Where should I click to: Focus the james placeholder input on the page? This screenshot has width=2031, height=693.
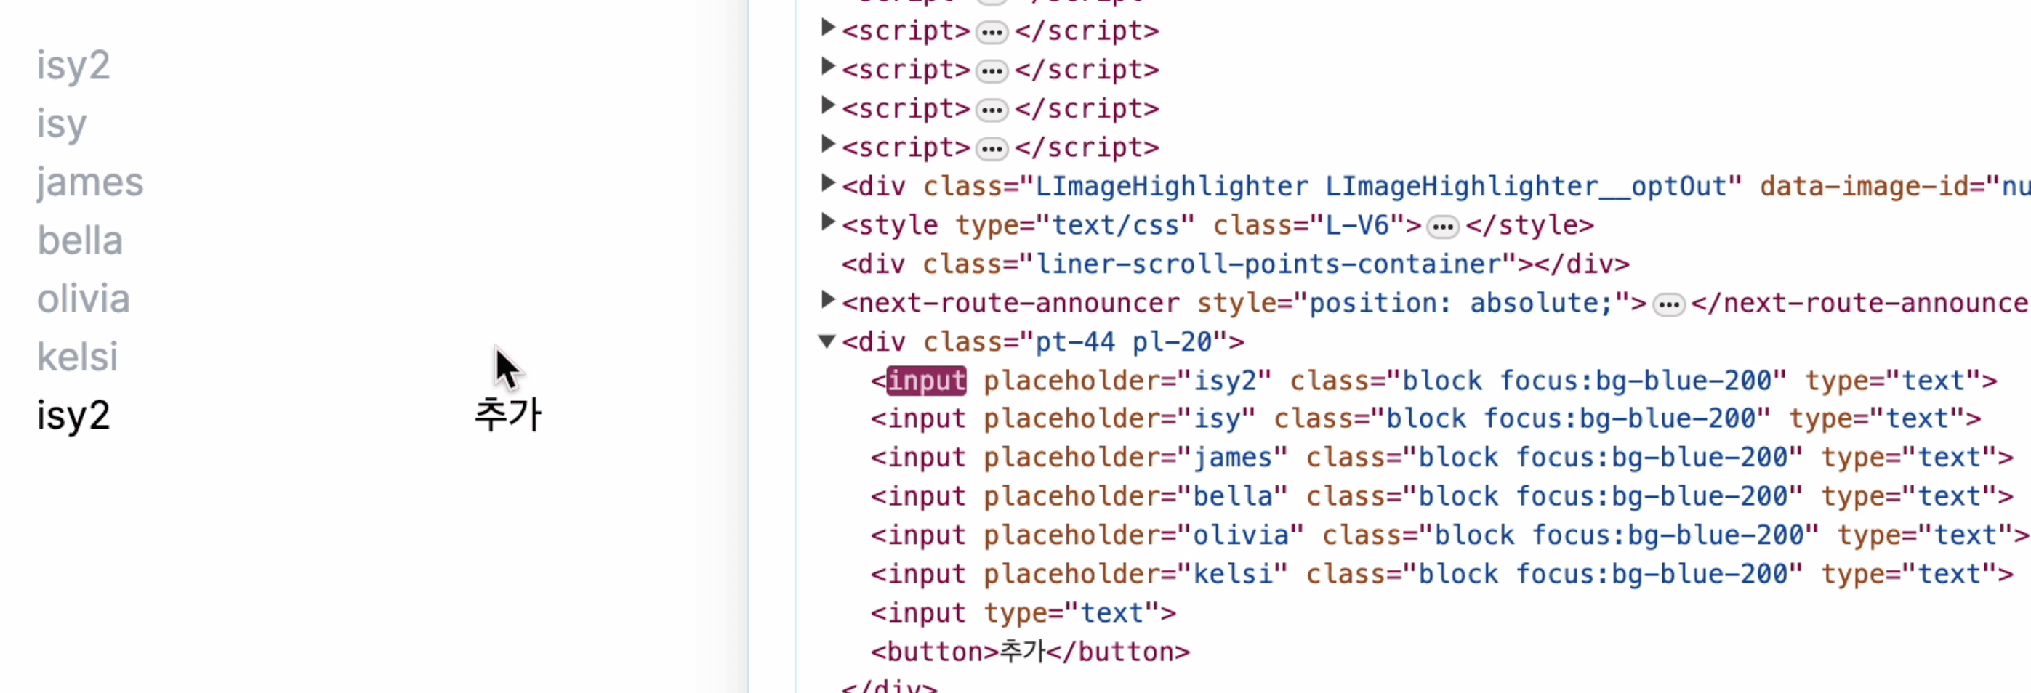(x=158, y=182)
